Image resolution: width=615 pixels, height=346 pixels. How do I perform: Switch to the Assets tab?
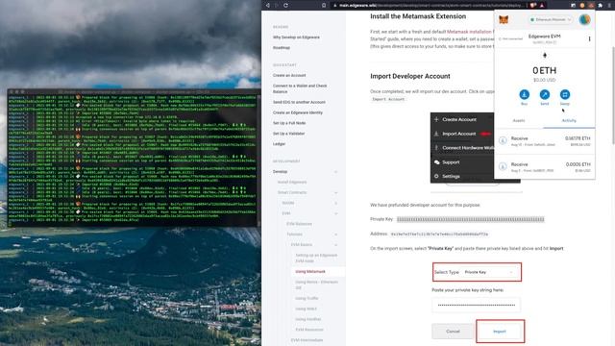[x=519, y=121]
